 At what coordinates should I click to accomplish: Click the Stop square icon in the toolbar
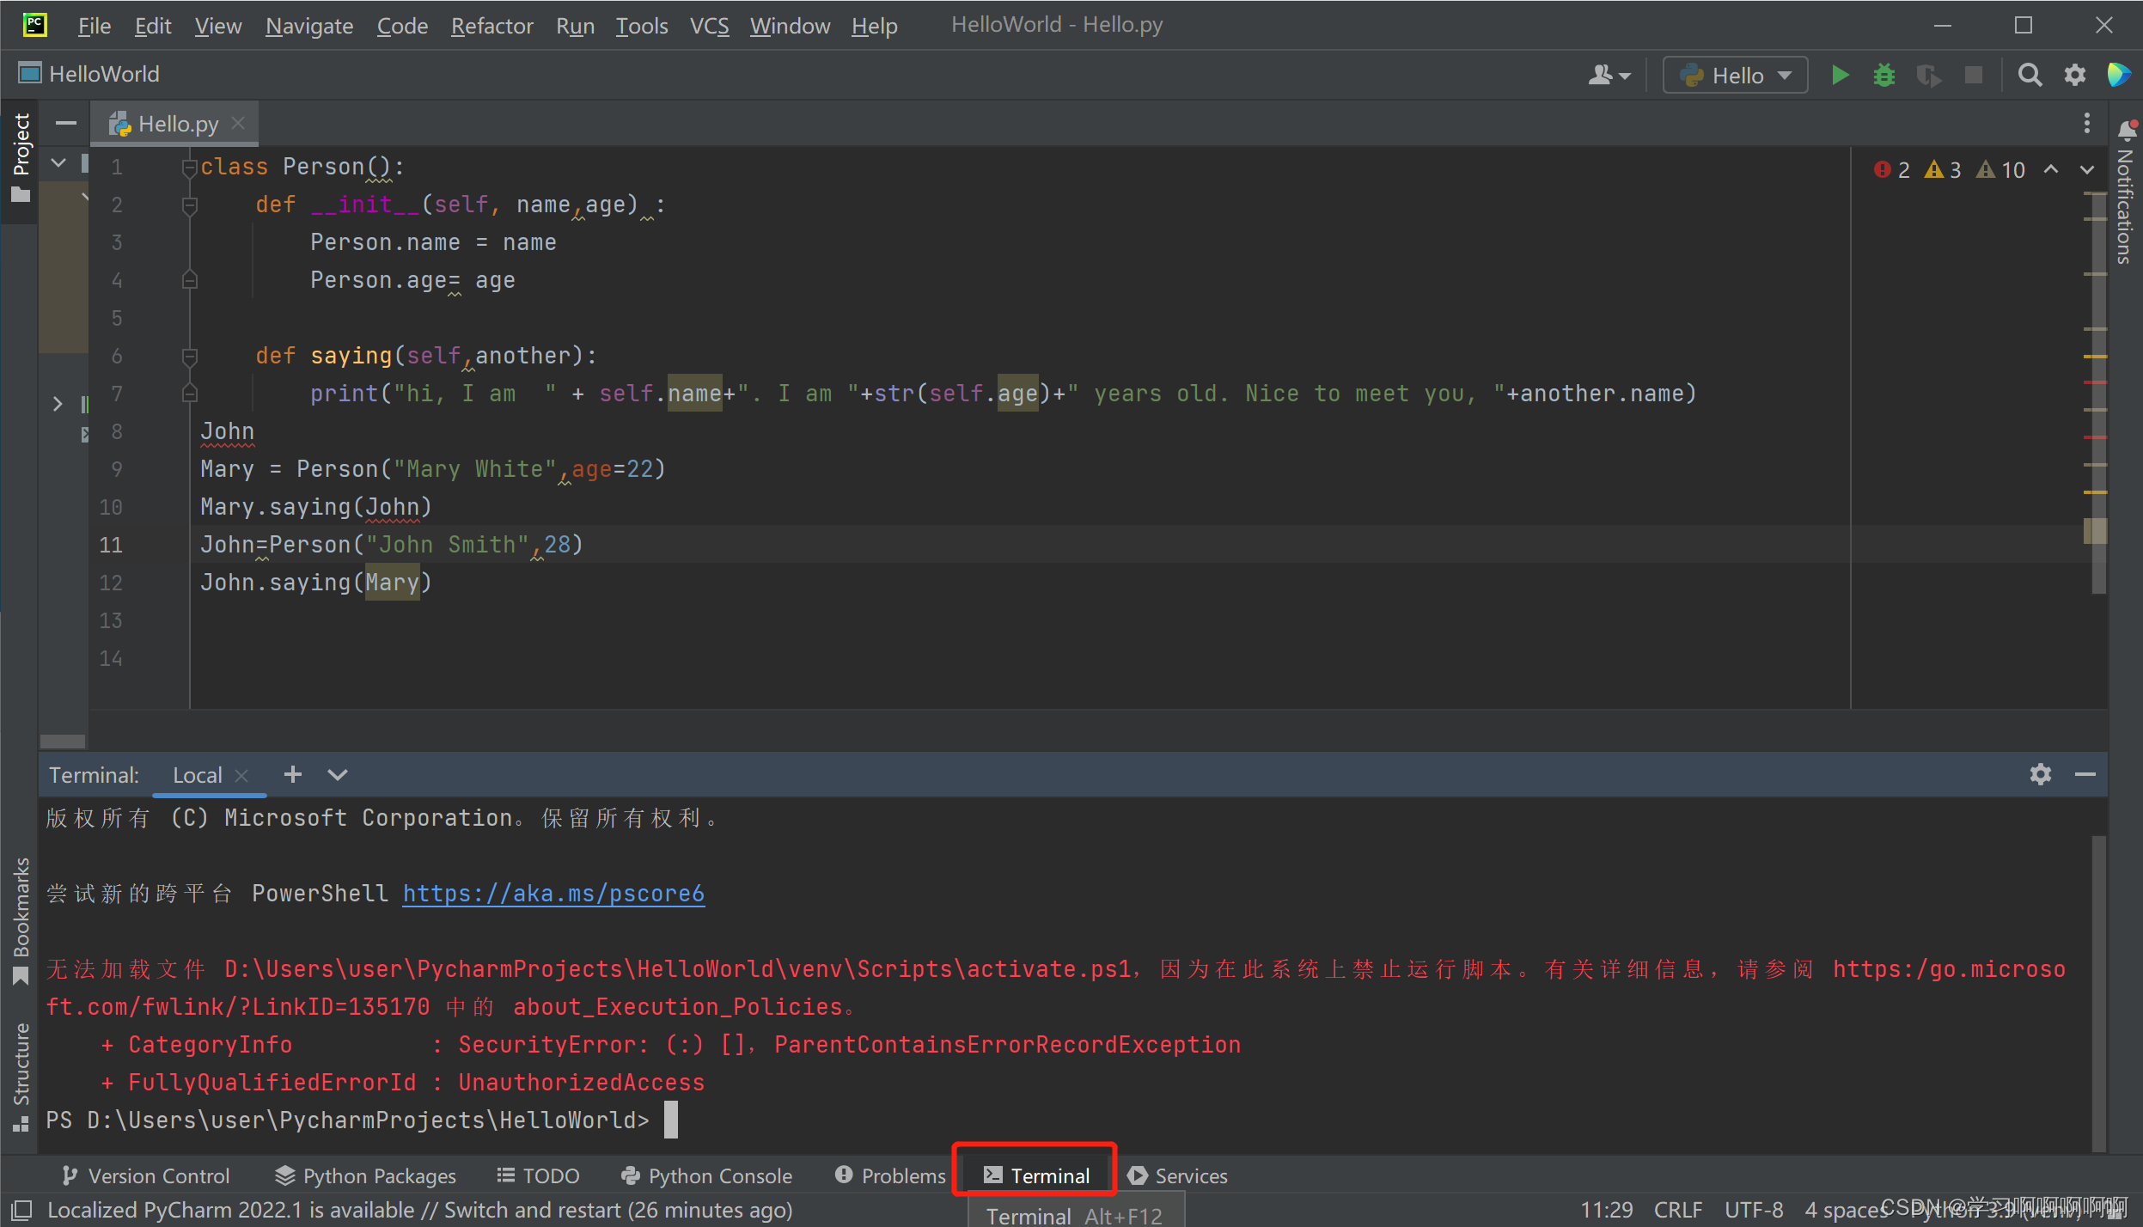(1974, 76)
